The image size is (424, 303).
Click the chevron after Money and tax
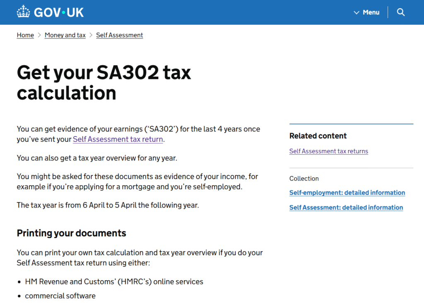91,35
